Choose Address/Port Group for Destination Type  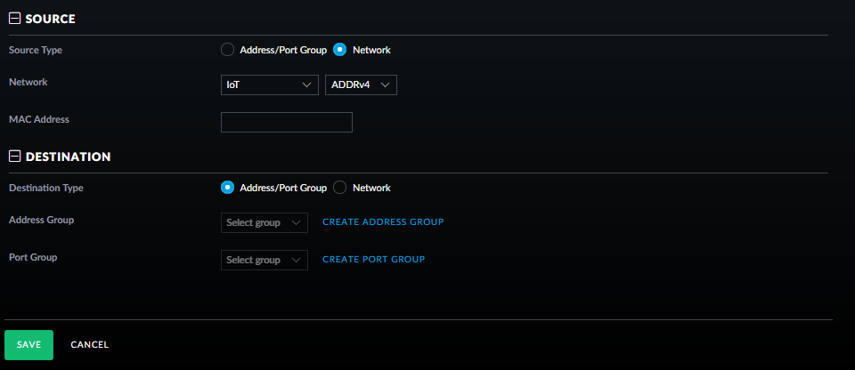pyautogui.click(x=227, y=188)
